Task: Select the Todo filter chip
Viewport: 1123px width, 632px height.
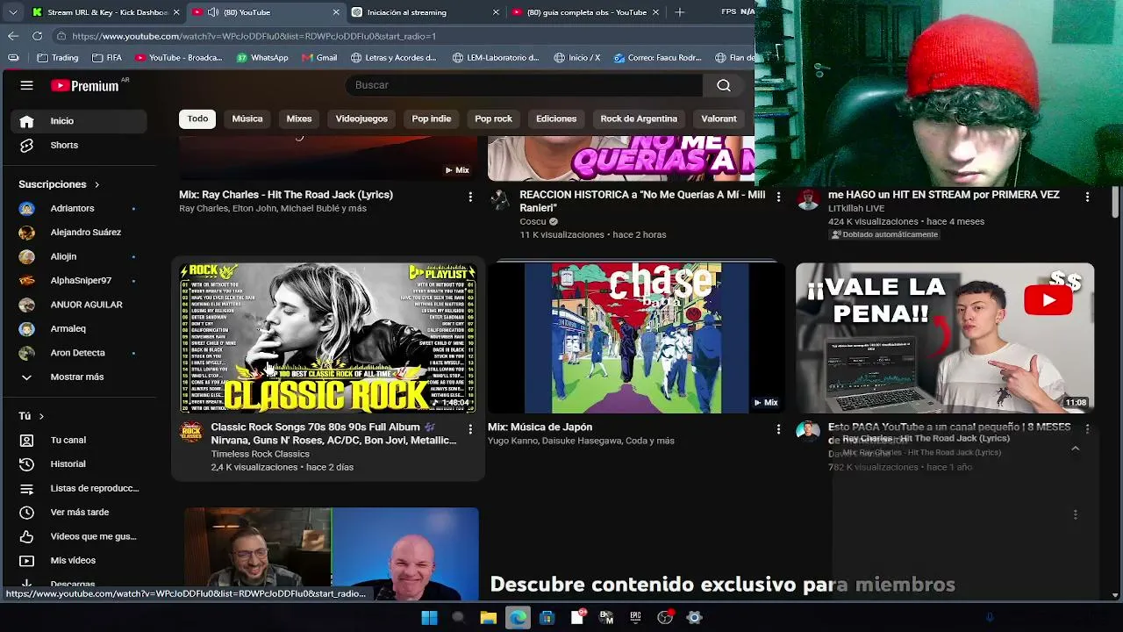Action: coord(197,118)
